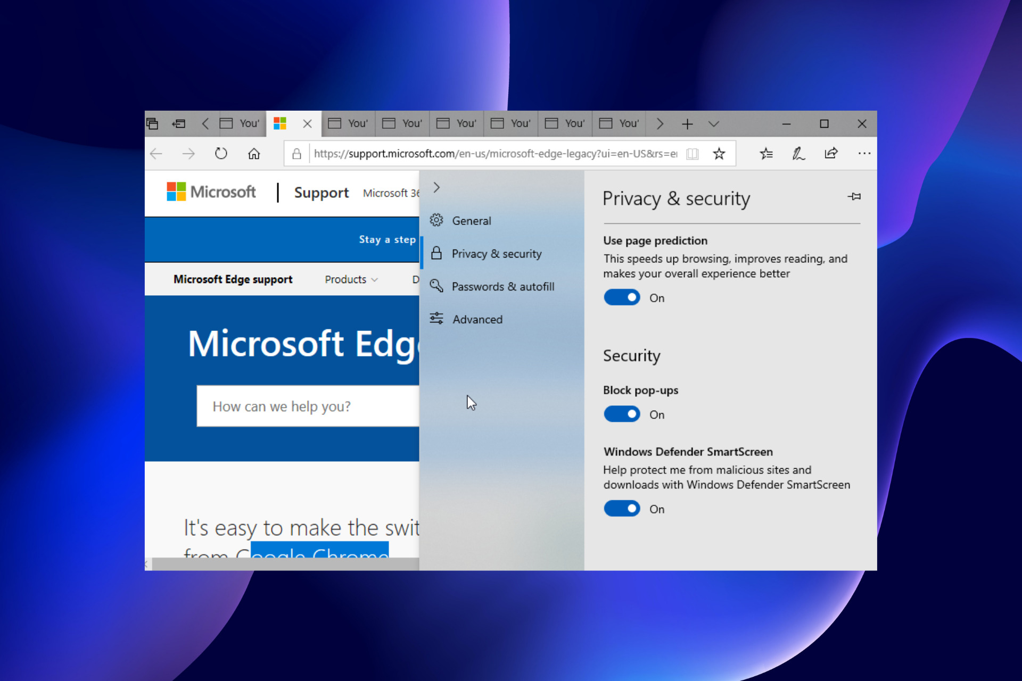The height and width of the screenshot is (681, 1022).
Task: Select Privacy & security settings section
Action: coord(502,254)
